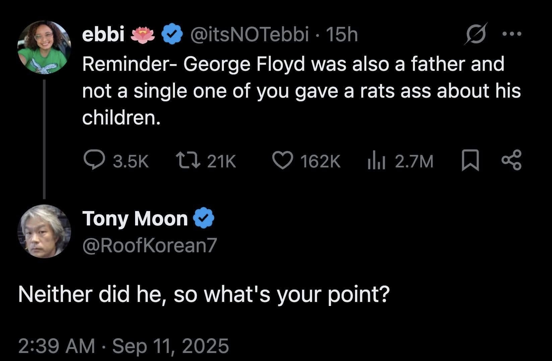This screenshot has width=552, height=361.
Task: Click the 15h timestamp on ebbi's tweet
Action: click(x=342, y=34)
